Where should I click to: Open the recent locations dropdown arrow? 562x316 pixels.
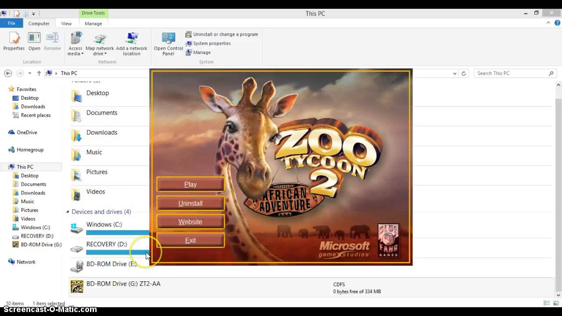(x=30, y=73)
